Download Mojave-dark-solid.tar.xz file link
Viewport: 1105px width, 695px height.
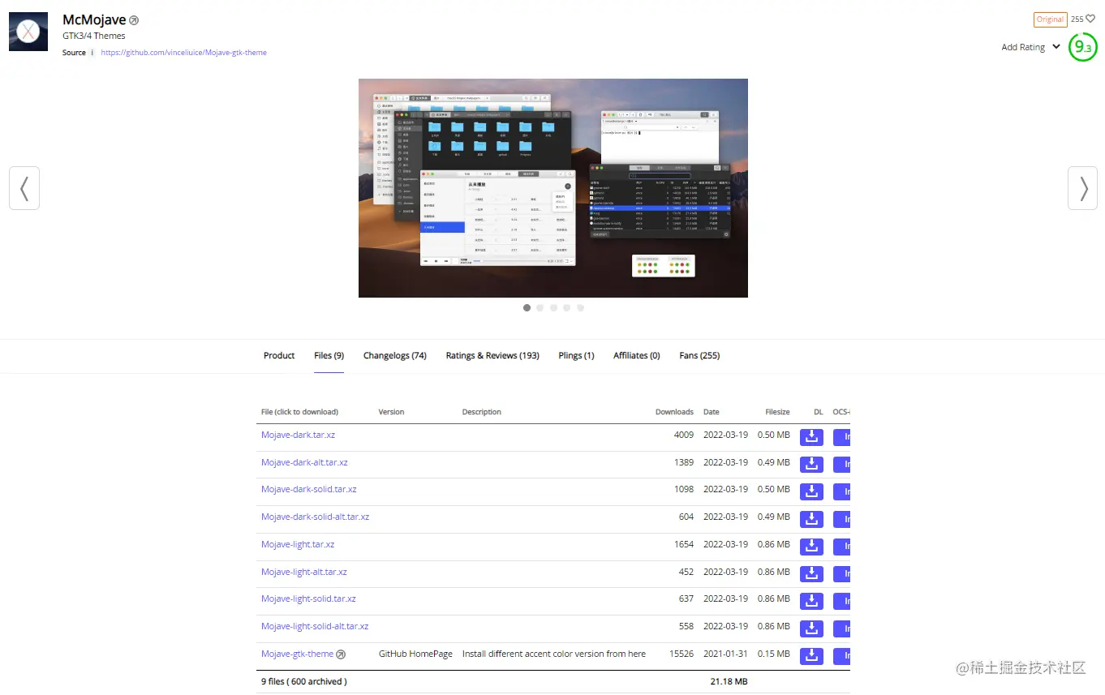309,490
